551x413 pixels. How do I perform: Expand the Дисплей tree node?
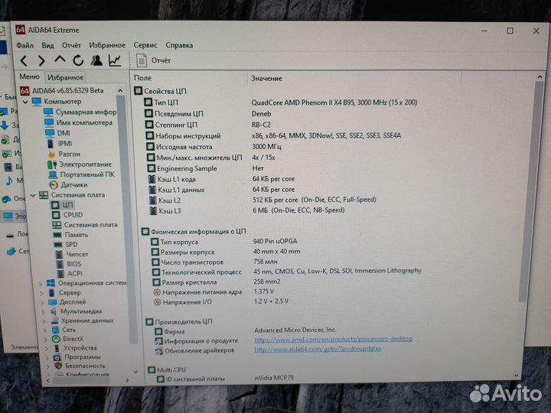click(x=43, y=302)
